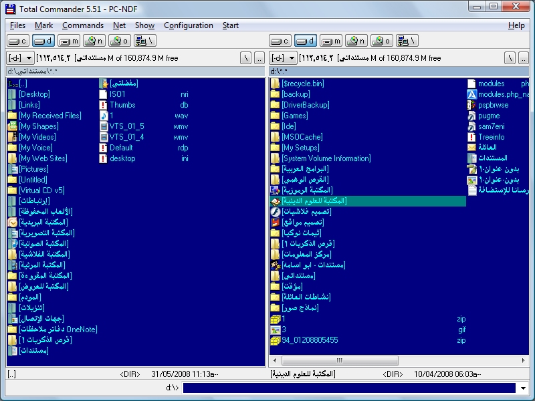Select VTS_01_4 wmv video file icon
The image size is (535, 401).
point(104,137)
